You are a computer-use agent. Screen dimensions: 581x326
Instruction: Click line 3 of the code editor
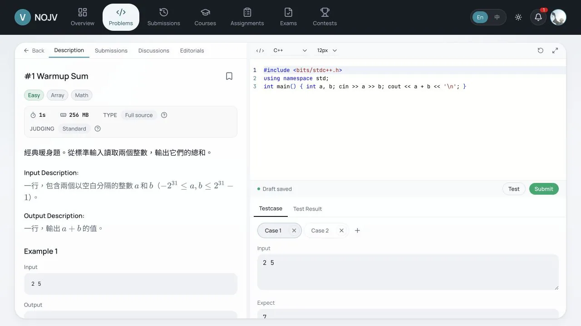[365, 86]
